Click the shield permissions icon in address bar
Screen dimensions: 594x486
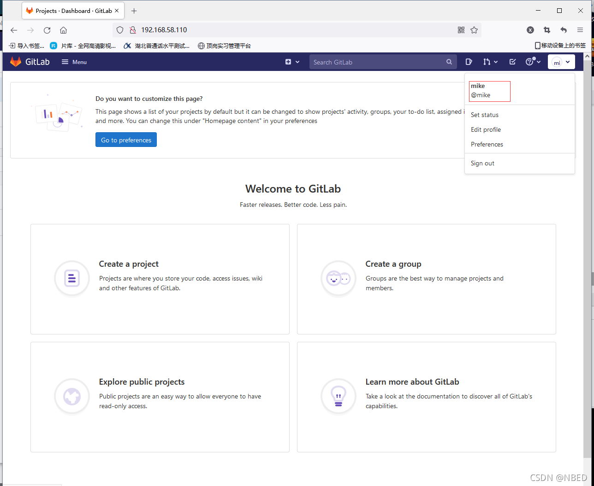pos(132,29)
